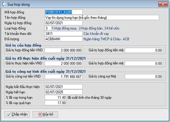Image resolution: width=170 pixels, height=122 pixels.
Task: Click the 'Ngày ký hợp đồng' label
Action: click(18, 23)
